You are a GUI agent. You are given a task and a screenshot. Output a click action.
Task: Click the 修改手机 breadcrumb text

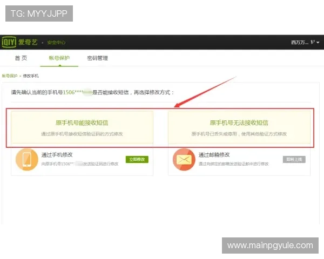[x=31, y=76]
